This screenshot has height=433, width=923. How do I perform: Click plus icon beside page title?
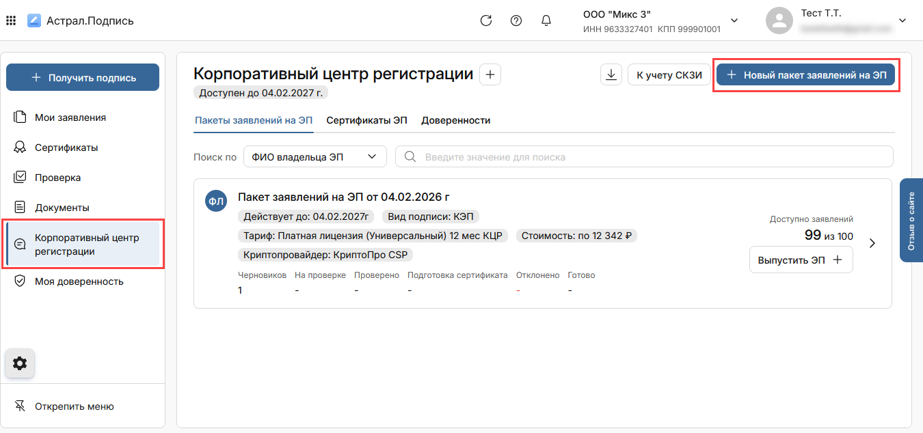click(490, 74)
